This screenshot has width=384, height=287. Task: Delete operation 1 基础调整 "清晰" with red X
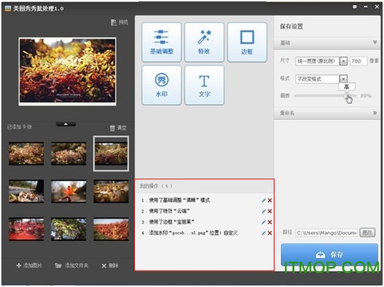[270, 200]
